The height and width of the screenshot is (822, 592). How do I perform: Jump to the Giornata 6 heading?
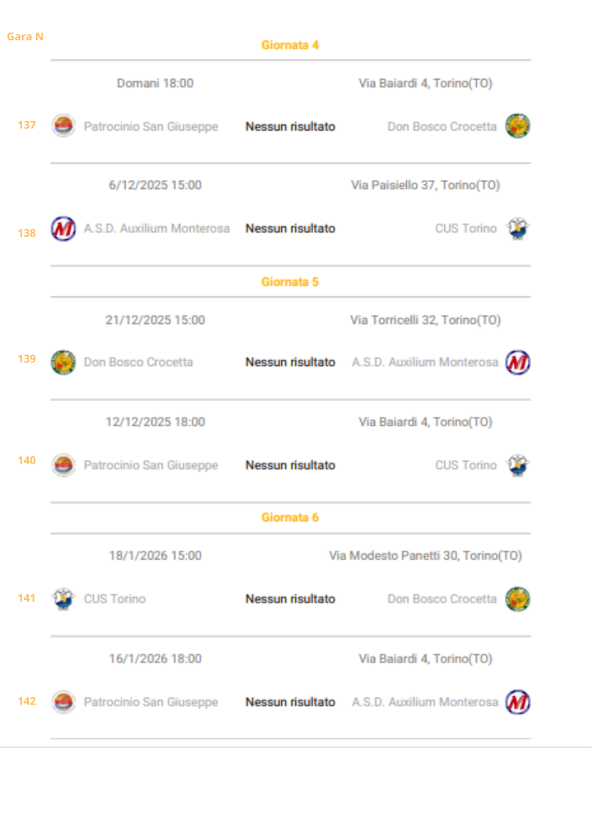tap(289, 518)
